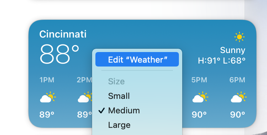The width and height of the screenshot is (267, 135).
Task: Click the Medium checkmark
Action: coord(102,111)
